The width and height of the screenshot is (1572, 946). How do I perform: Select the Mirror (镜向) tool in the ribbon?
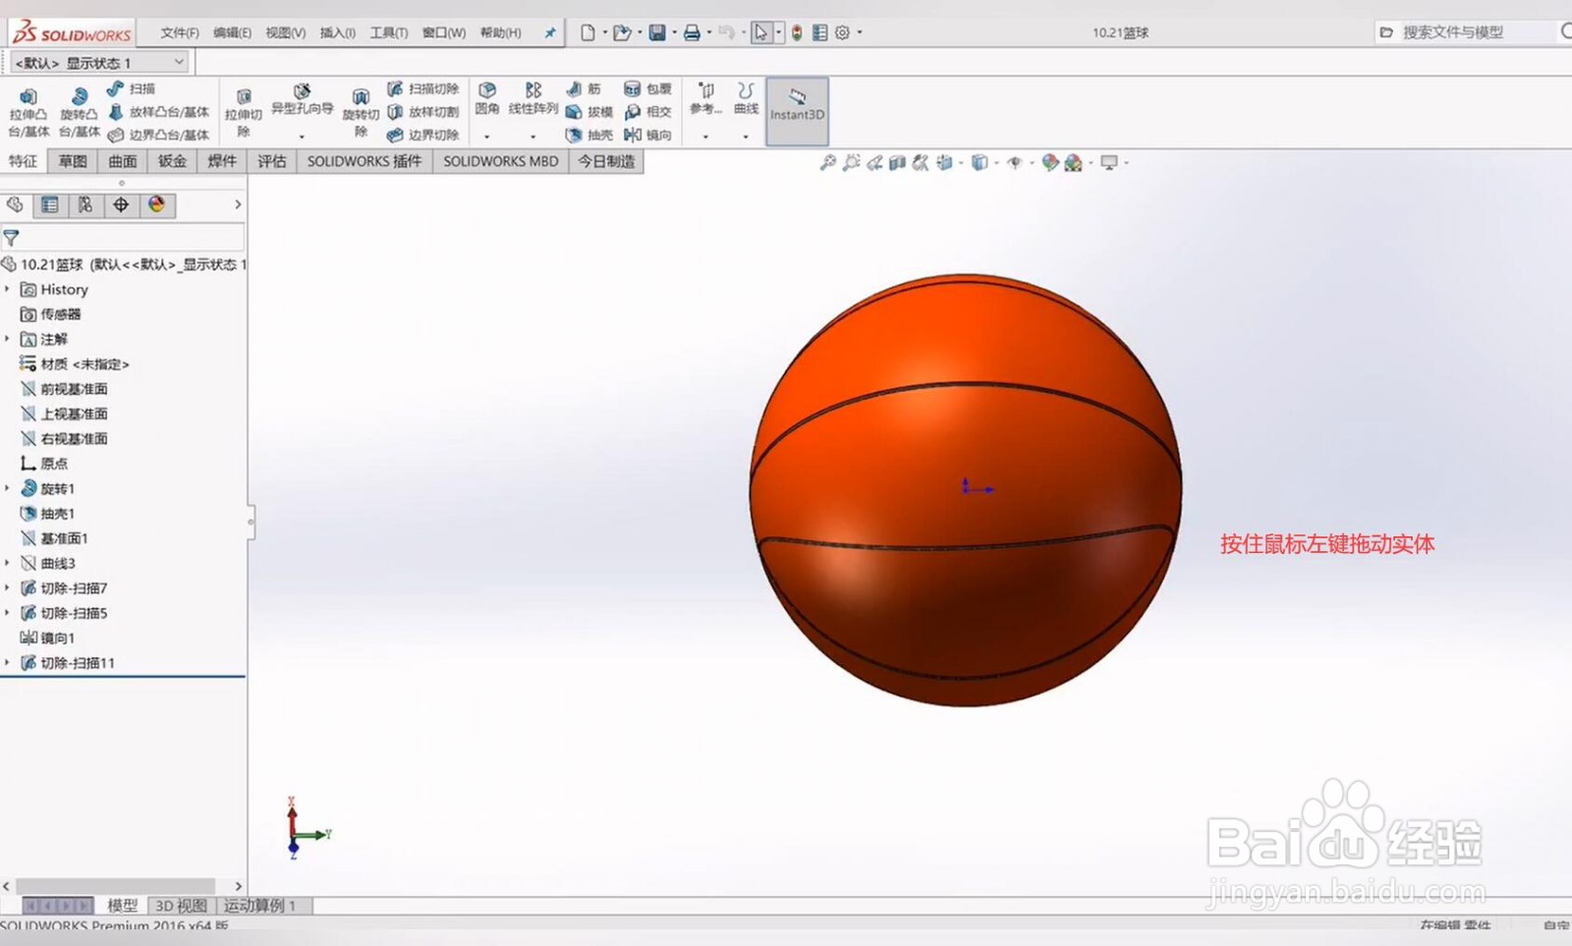click(647, 135)
